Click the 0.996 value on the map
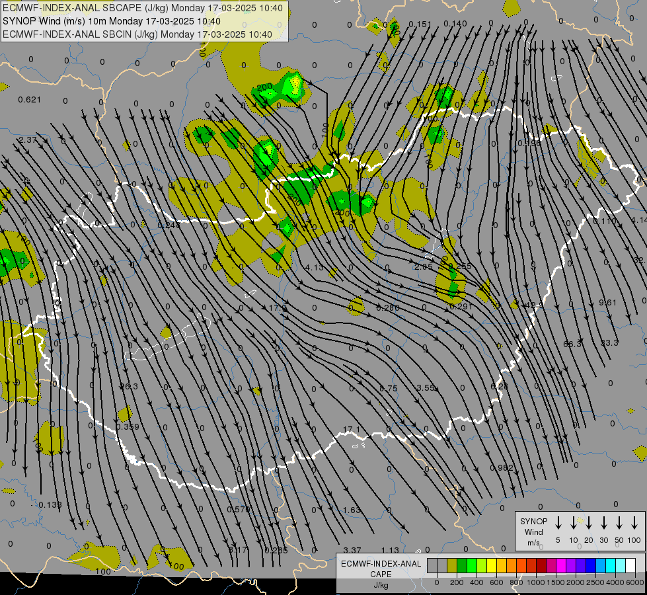 (529, 143)
